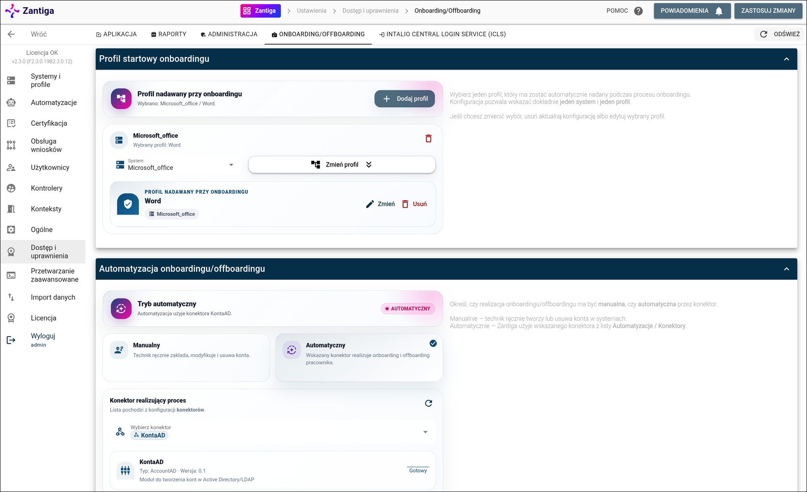Click the ODŚWIEŻ button
This screenshot has width=807, height=492.
click(780, 34)
